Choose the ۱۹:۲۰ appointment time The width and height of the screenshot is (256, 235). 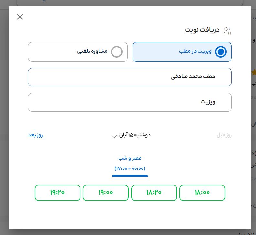point(58,193)
